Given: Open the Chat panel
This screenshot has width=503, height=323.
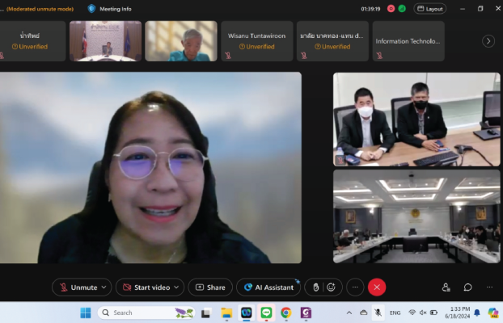Looking at the screenshot, I should [467, 287].
